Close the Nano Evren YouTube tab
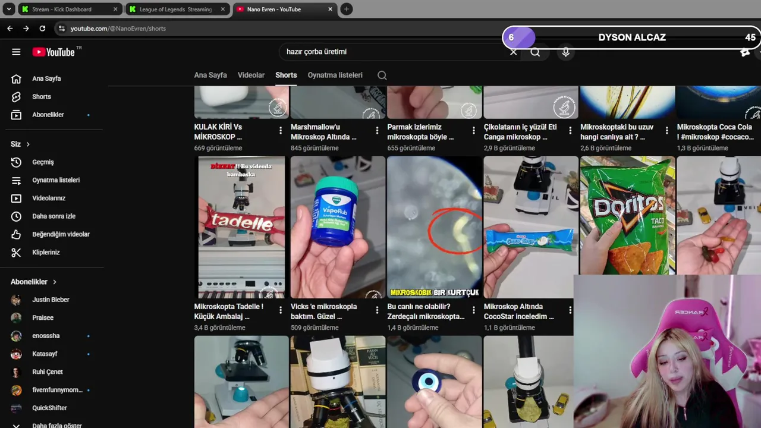 330,10
